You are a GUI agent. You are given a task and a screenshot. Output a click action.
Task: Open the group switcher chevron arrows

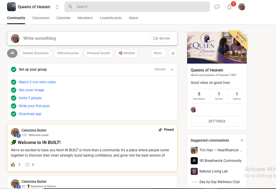[57, 7]
